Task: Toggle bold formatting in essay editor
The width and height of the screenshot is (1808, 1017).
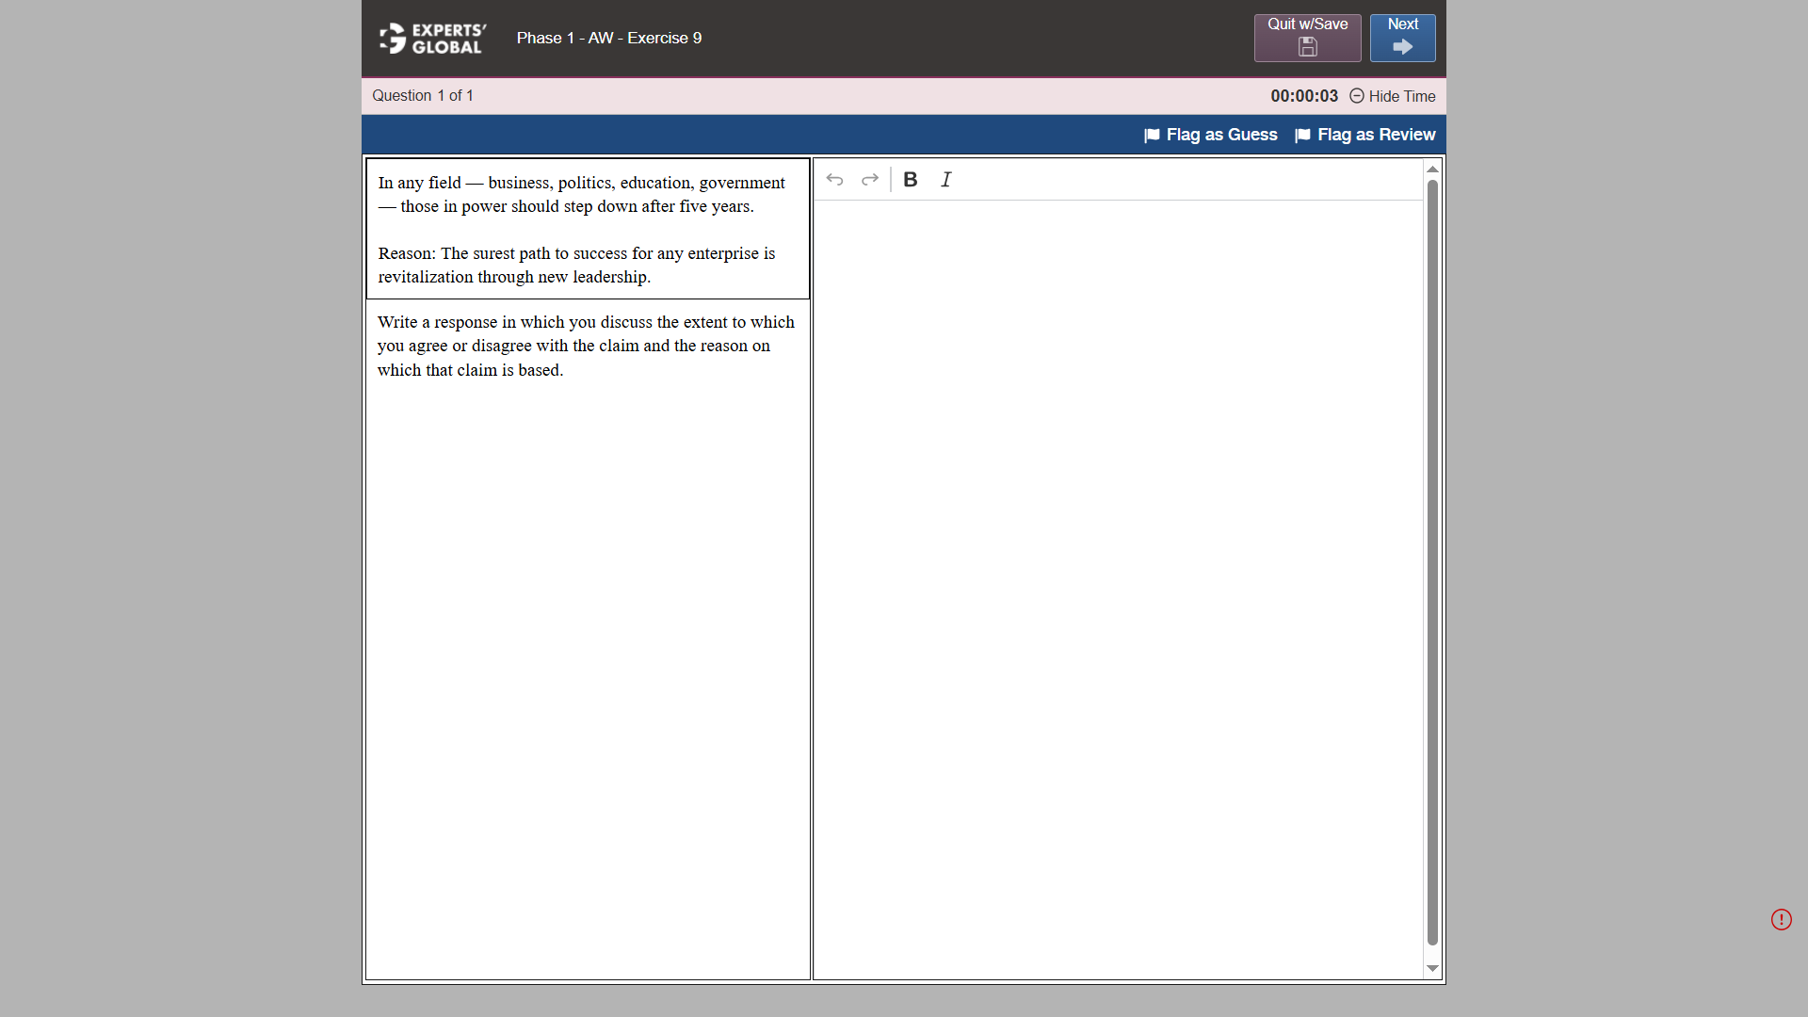Action: click(x=910, y=179)
